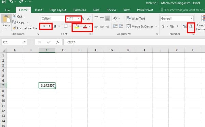Click the Increase Indent icon
This screenshot has height=127, width=205.
pos(121,26)
